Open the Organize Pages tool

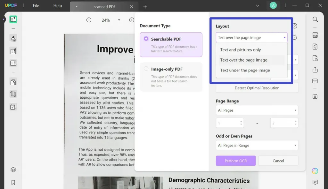point(13,82)
